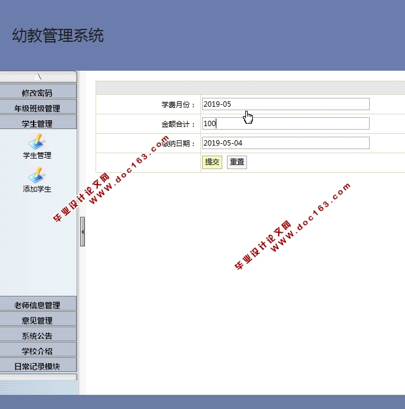The height and width of the screenshot is (409, 405).
Task: Open the 意见管理 menu section
Action: pos(38,319)
